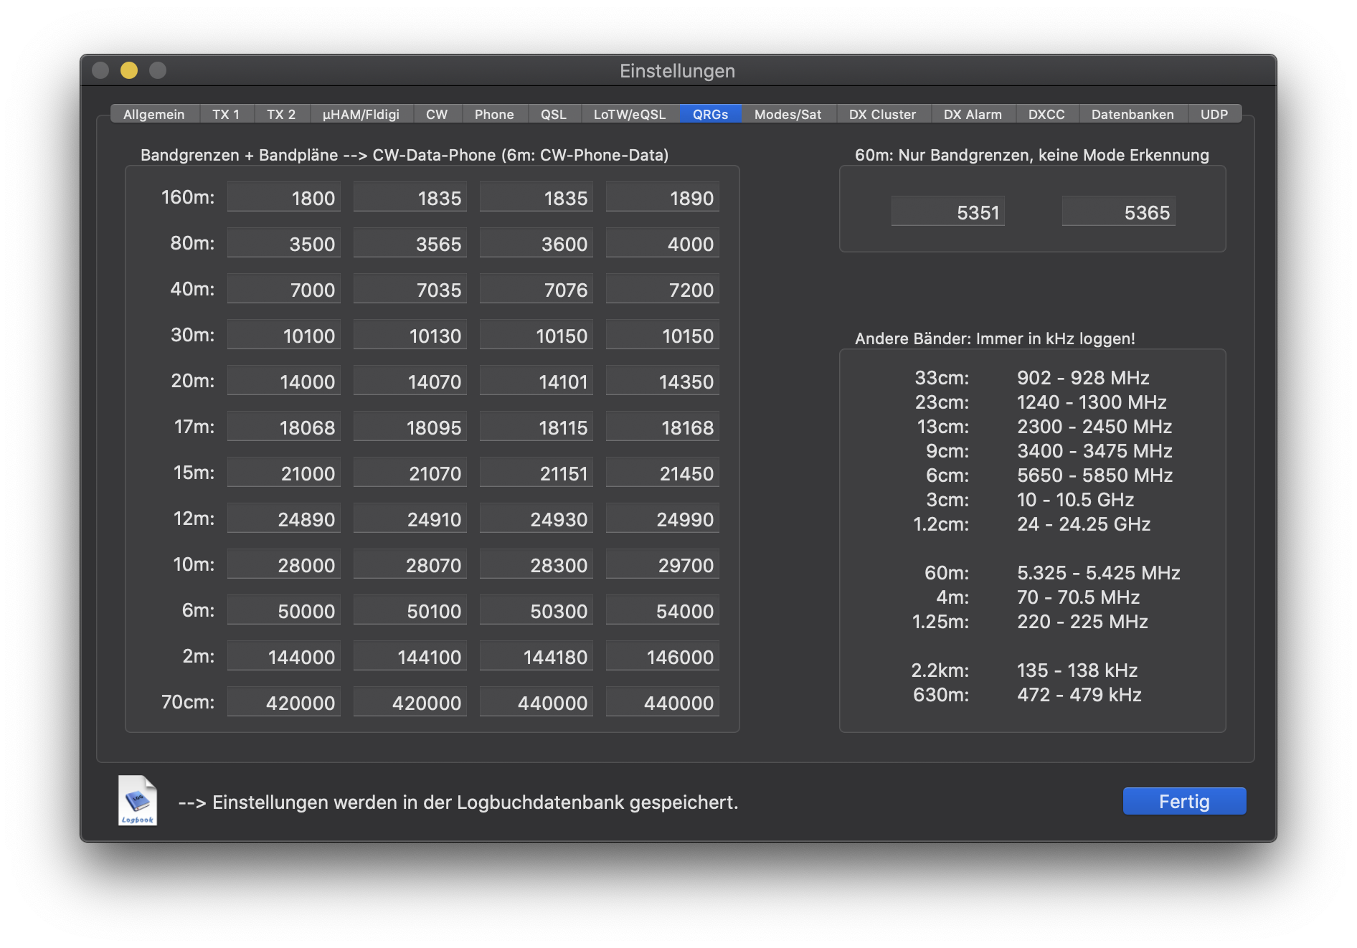The image size is (1357, 948).
Task: Edit the 2m field showing 144180
Action: point(536,657)
